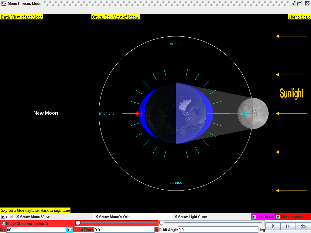Click the Orbit Angle slider handle

(x=162, y=223)
